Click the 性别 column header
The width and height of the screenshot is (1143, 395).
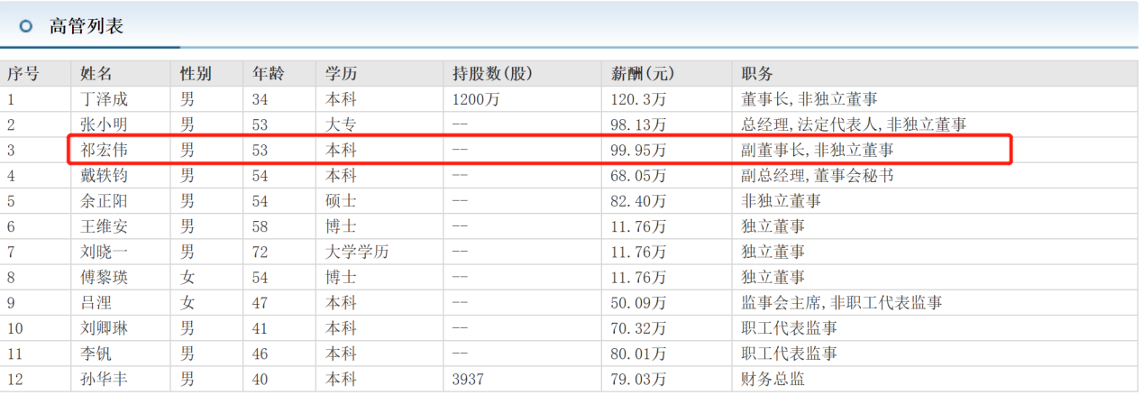(197, 74)
